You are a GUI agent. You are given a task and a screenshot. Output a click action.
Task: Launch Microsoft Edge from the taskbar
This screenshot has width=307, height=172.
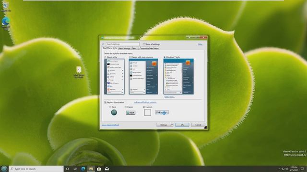point(83,169)
